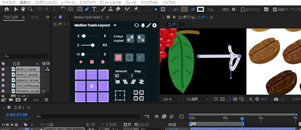Select the Rotation tool

point(63,9)
